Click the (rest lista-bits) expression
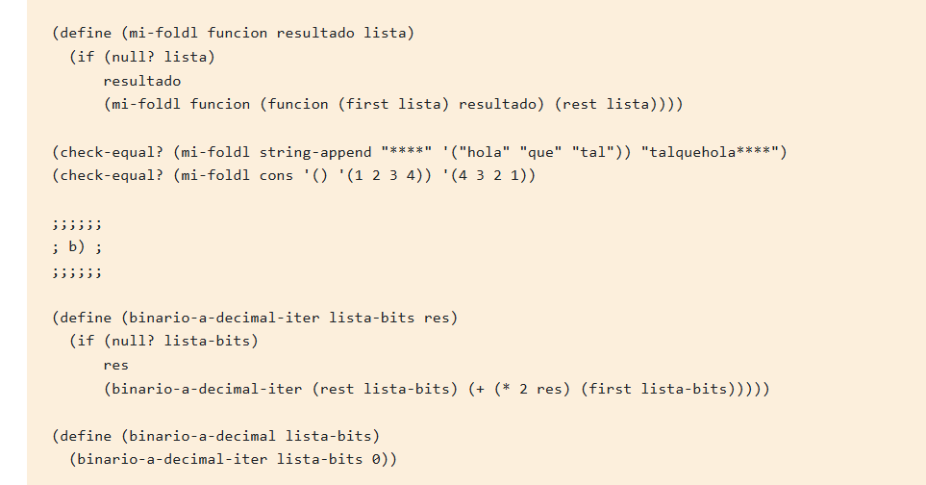Image resolution: width=926 pixels, height=485 pixels. point(385,390)
